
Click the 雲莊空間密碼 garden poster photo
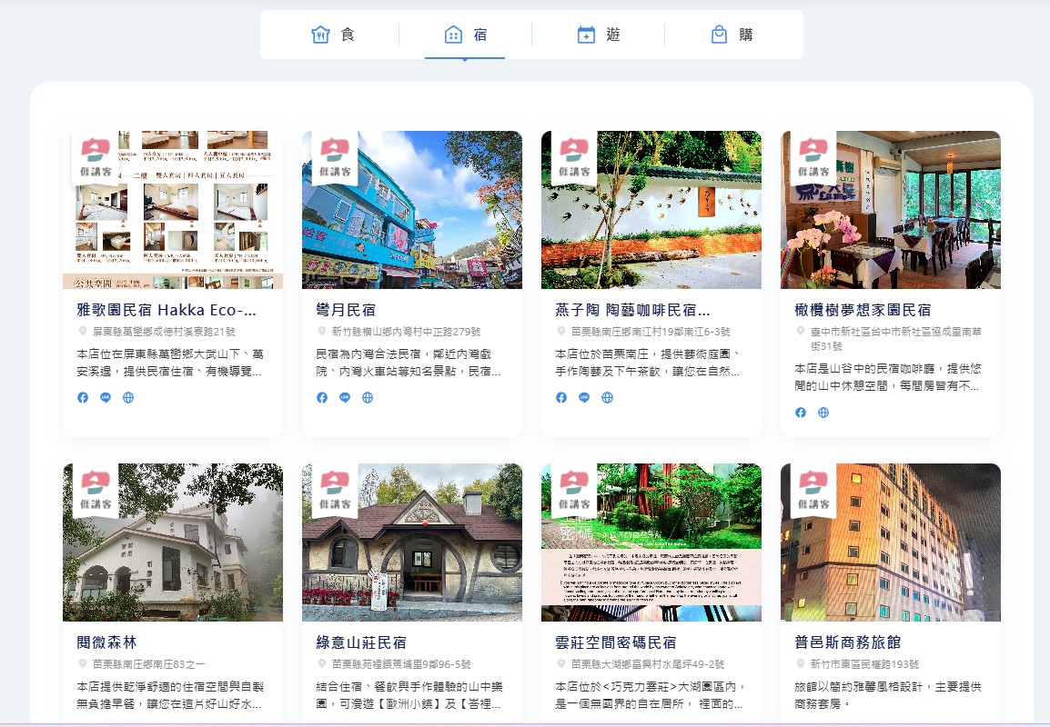click(x=651, y=543)
